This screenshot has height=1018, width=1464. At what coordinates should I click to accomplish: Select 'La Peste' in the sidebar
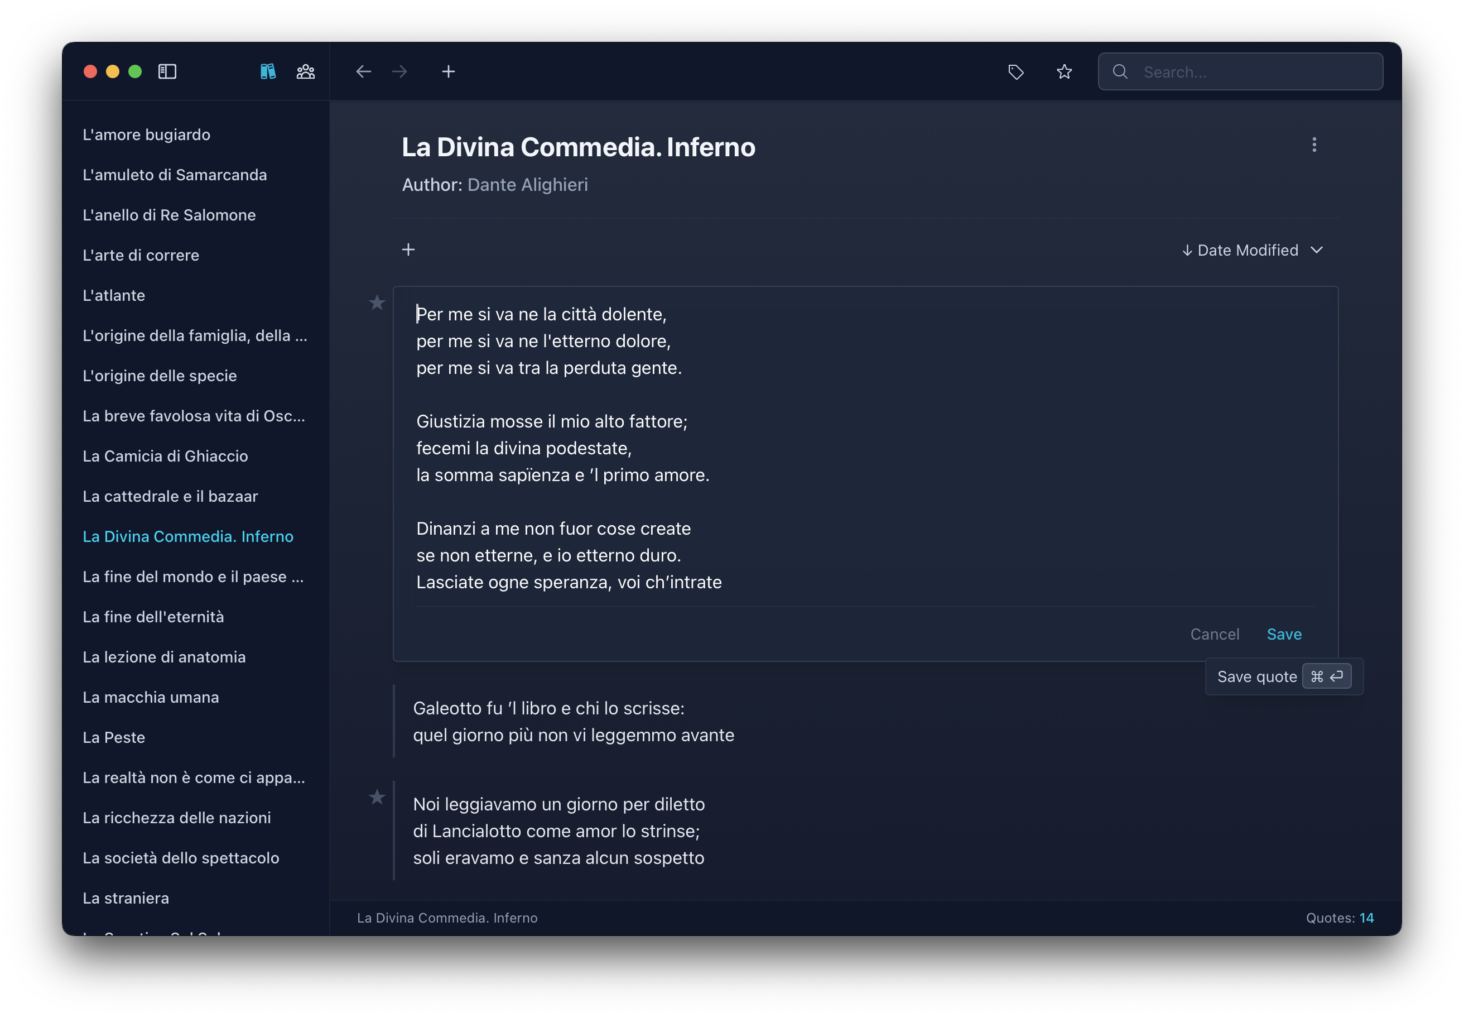114,737
